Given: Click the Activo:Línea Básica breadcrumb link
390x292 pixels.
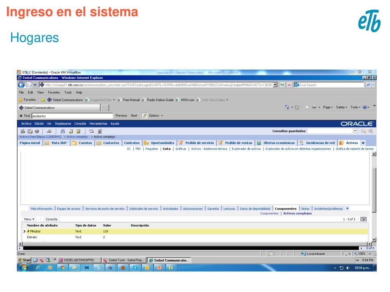Looking at the screenshot, I should (40, 137).
